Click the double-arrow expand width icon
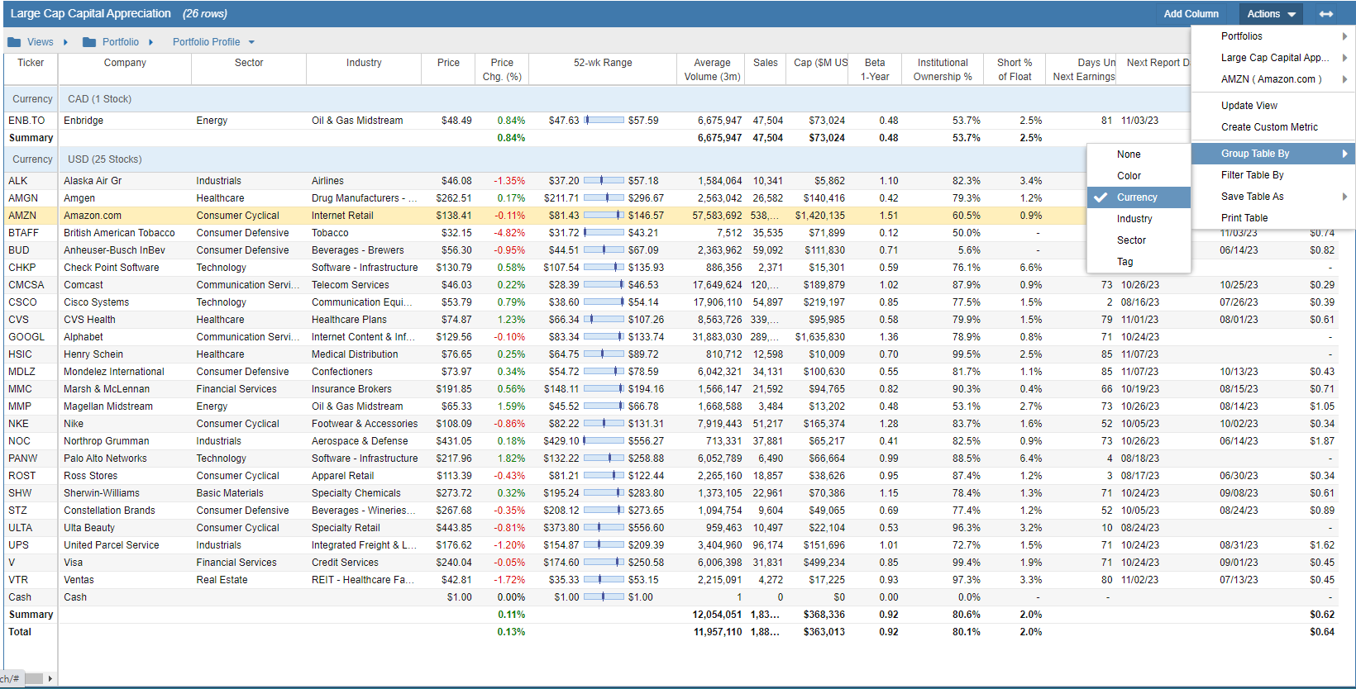The height and width of the screenshot is (689, 1356). point(1326,14)
